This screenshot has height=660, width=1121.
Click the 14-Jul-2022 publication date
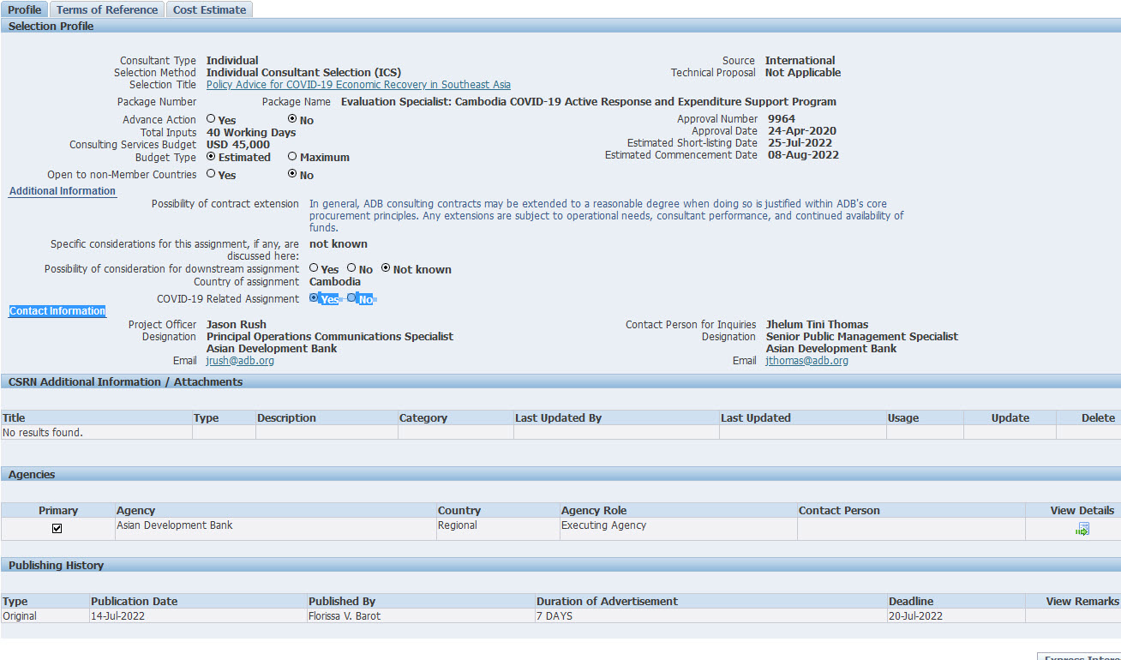click(x=118, y=616)
